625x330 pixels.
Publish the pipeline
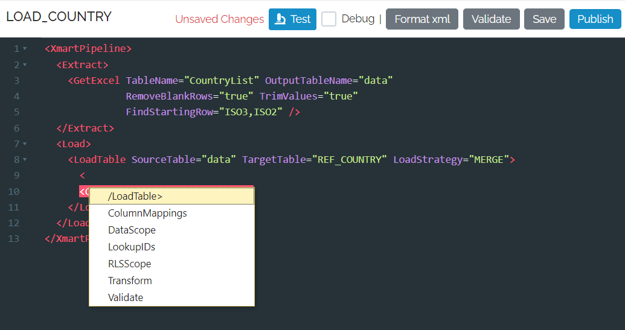tap(595, 19)
